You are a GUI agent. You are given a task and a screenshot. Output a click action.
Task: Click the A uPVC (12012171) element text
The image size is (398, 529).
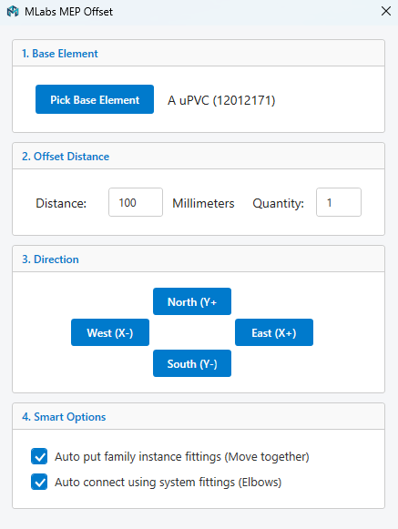click(221, 100)
